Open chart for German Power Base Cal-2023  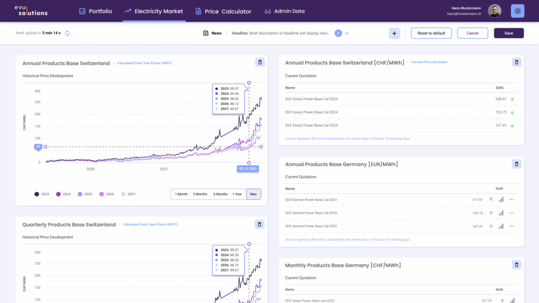pos(501,199)
